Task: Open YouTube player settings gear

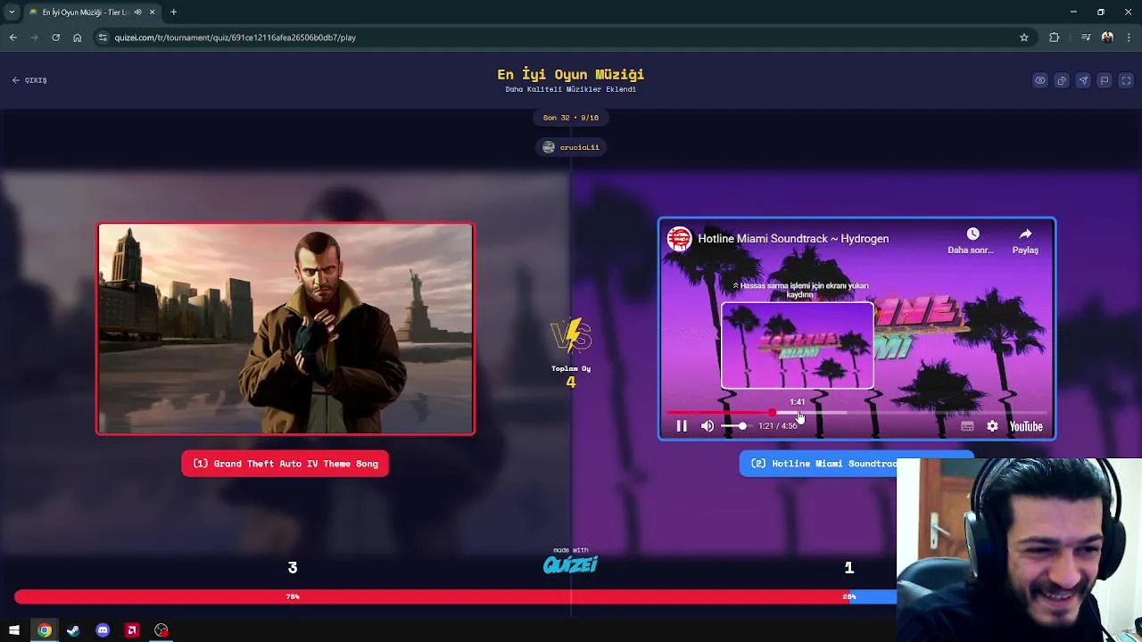Action: point(992,426)
